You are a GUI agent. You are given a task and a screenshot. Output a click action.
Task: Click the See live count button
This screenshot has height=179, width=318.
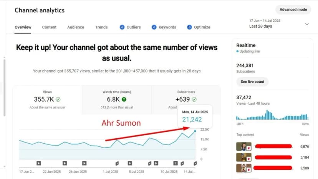pos(252,82)
